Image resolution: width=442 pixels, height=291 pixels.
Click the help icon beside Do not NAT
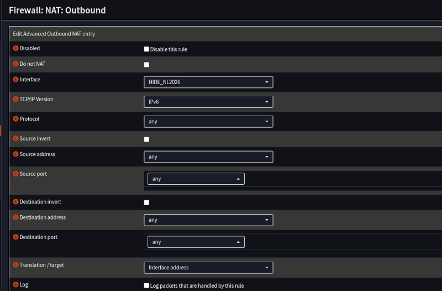tap(15, 64)
